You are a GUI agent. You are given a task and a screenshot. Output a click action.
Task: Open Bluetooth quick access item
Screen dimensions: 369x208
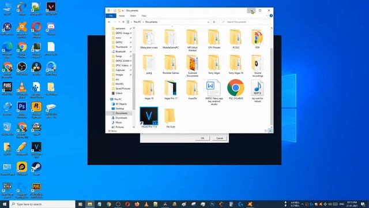click(x=121, y=51)
